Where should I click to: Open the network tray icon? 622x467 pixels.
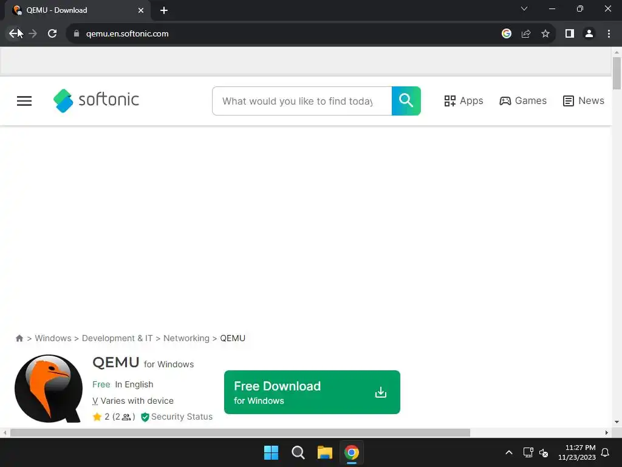tap(528, 452)
